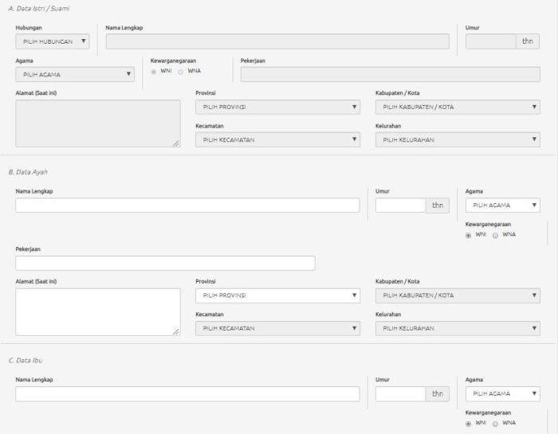Select WNA radio button in Data Ibu
Screen dimensions: 558x434
click(496, 423)
